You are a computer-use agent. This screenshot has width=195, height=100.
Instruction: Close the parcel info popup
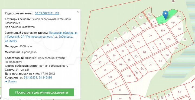click(78, 12)
